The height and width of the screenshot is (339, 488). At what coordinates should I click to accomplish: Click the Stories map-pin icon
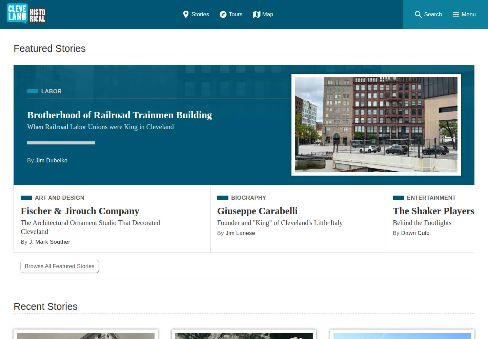pos(186,14)
